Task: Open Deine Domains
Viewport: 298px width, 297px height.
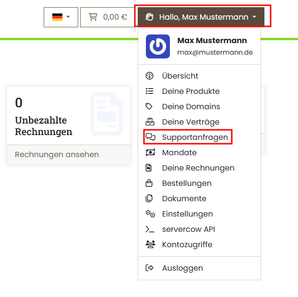Action: [x=199, y=106]
